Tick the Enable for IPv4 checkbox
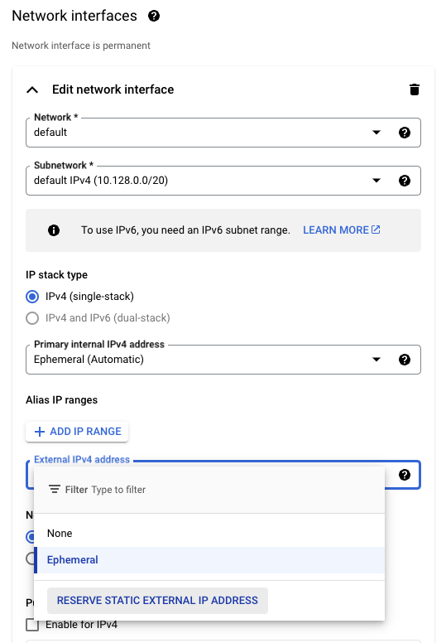This screenshot has height=643, width=446. (32, 625)
